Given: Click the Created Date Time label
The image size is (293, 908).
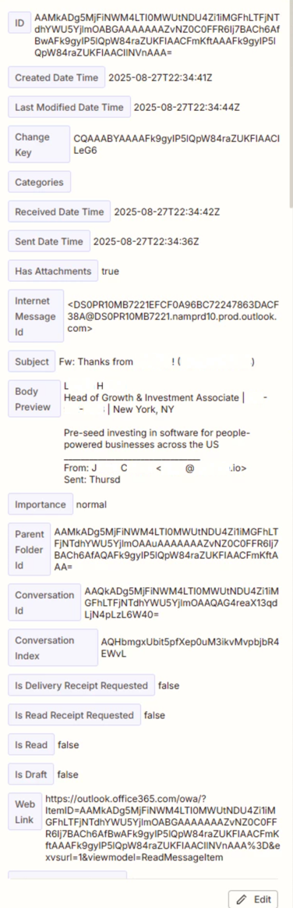Looking at the screenshot, I should click(x=57, y=77).
